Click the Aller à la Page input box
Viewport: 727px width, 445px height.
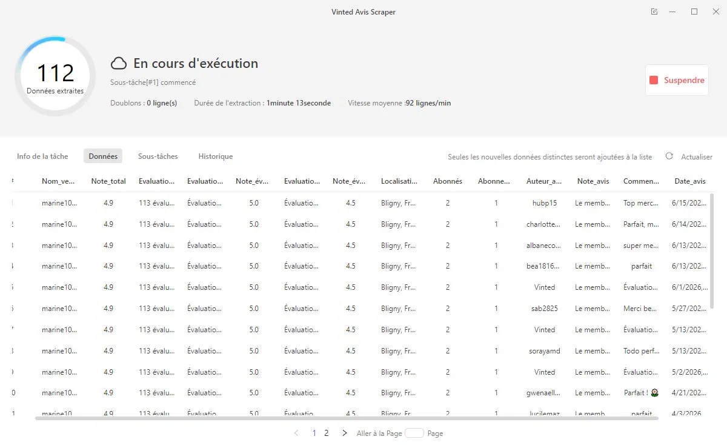tap(414, 433)
